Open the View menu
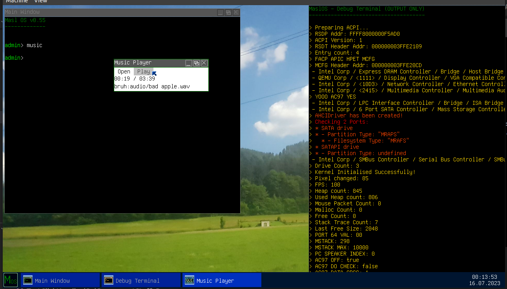 tap(41, 2)
